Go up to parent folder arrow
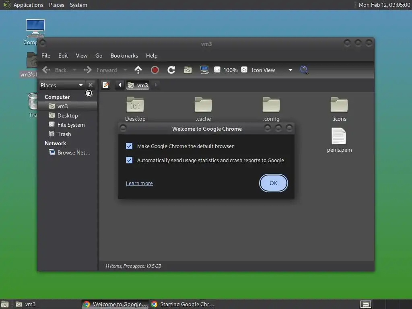The width and height of the screenshot is (412, 309). coord(138,70)
